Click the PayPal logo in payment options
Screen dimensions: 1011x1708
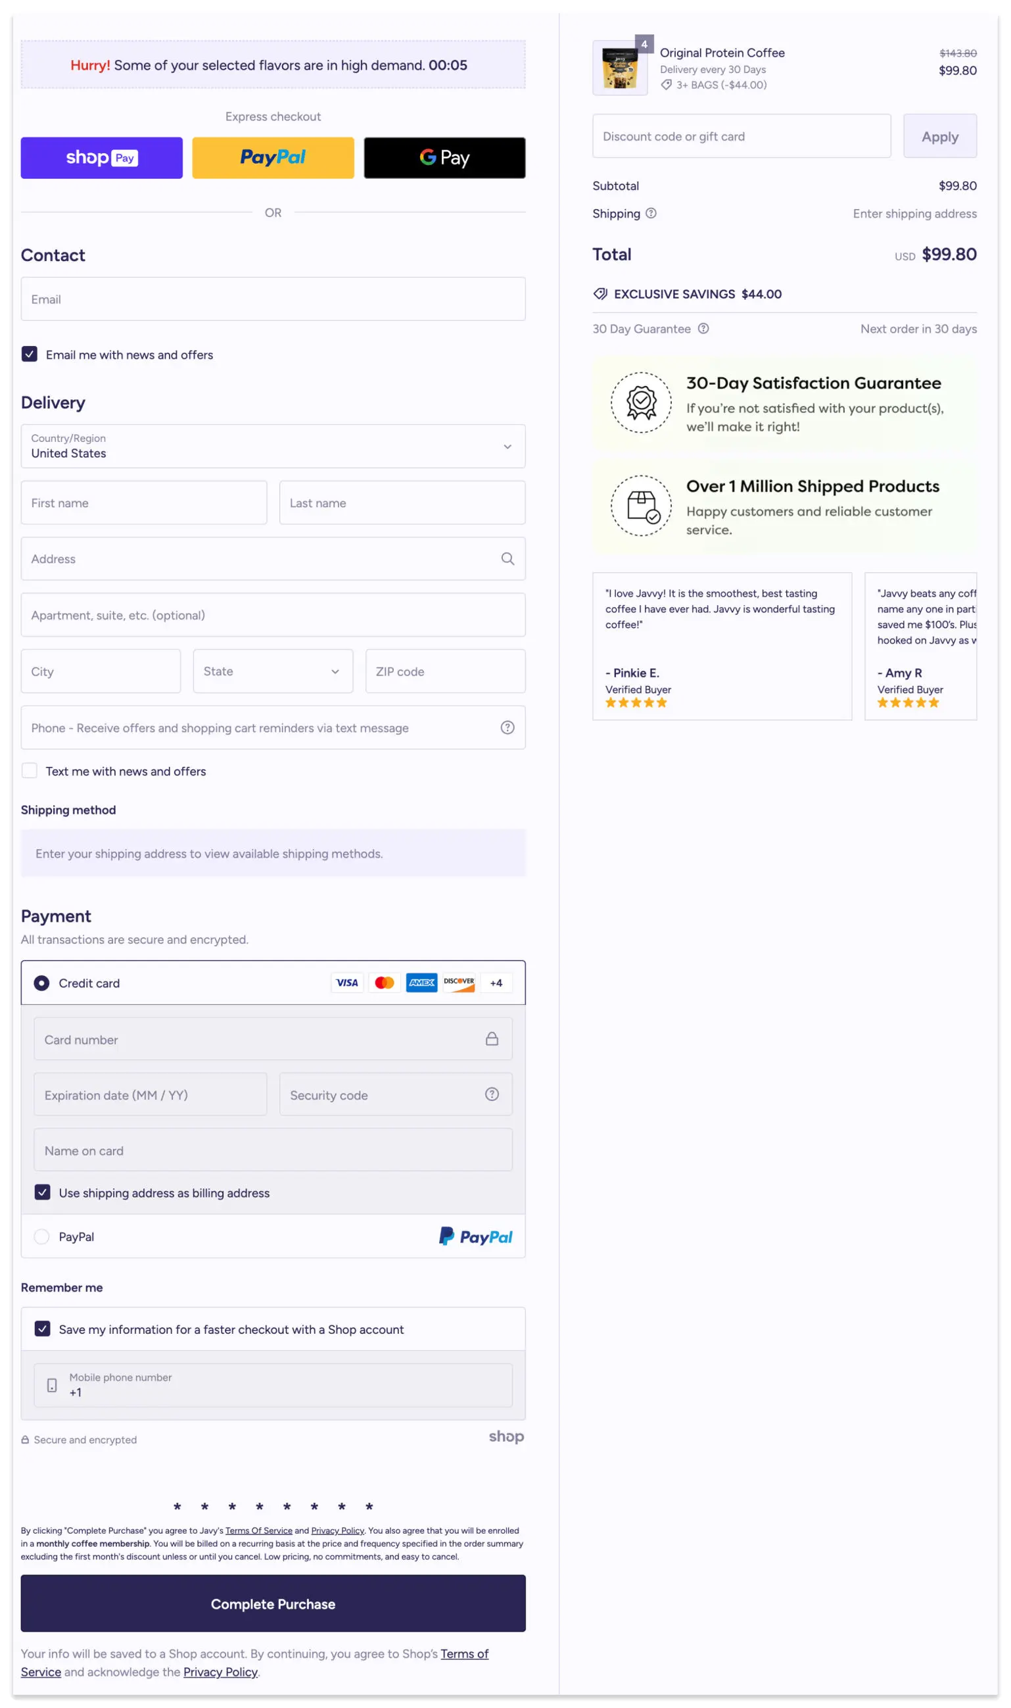[x=475, y=1237]
